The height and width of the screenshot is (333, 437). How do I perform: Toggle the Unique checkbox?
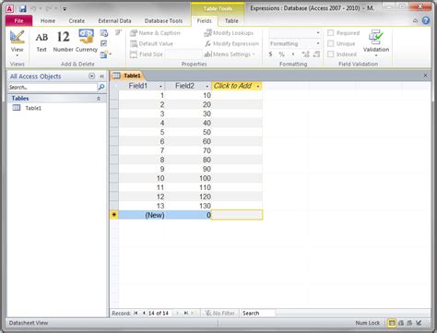(x=331, y=43)
